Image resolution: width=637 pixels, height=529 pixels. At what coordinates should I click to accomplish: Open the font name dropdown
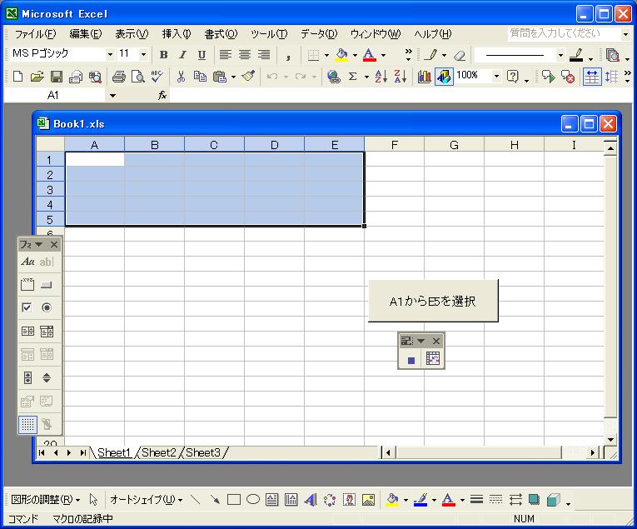coord(110,54)
